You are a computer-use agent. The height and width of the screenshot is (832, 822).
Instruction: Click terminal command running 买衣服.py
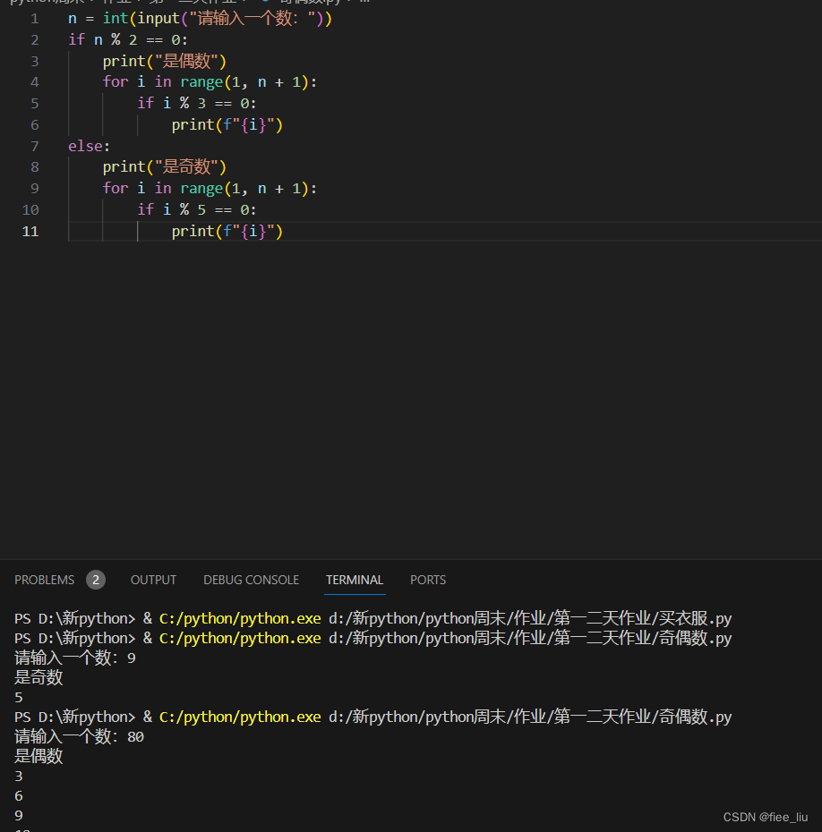(x=372, y=619)
